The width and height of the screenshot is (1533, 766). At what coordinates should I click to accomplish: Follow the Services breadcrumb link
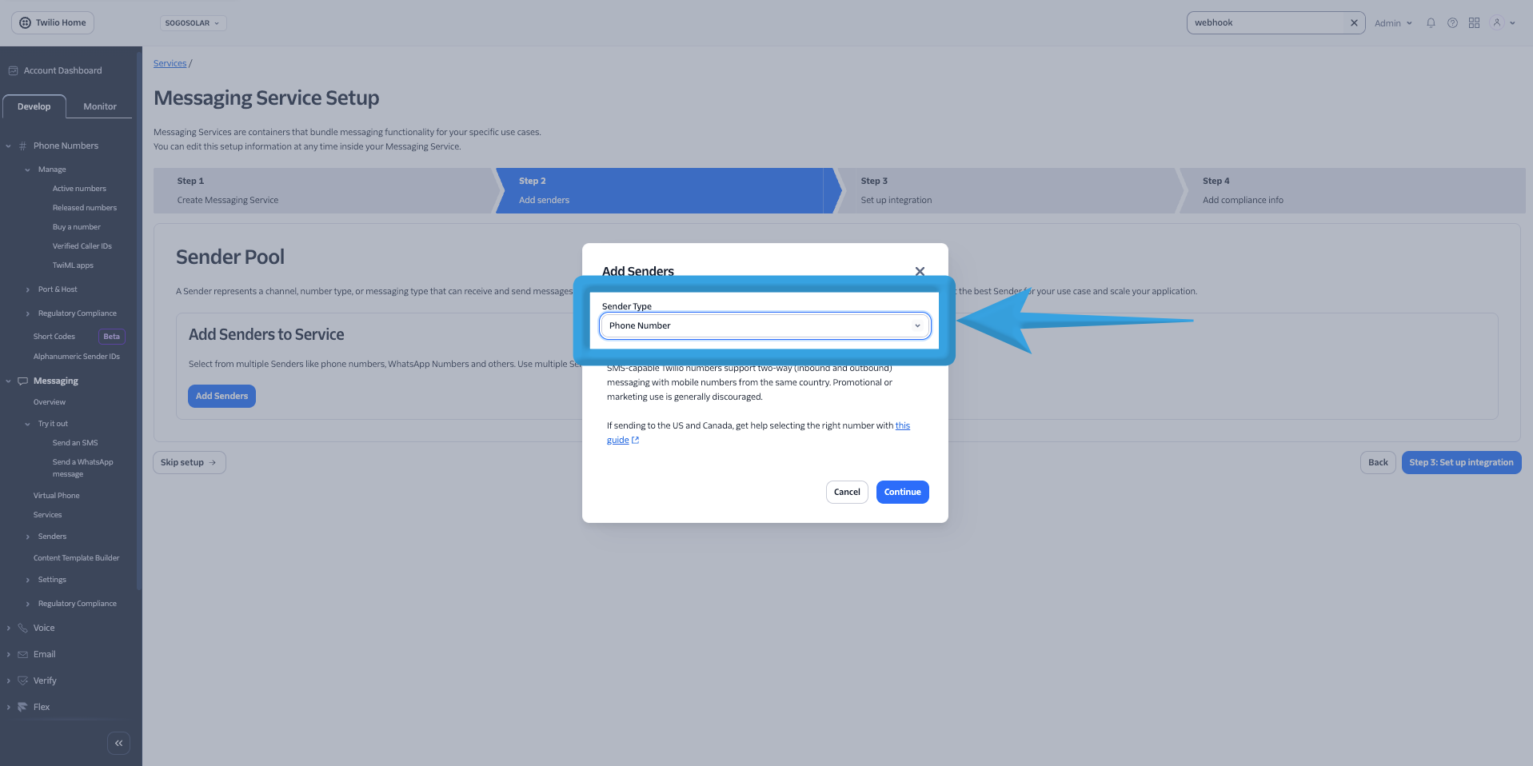click(x=170, y=64)
